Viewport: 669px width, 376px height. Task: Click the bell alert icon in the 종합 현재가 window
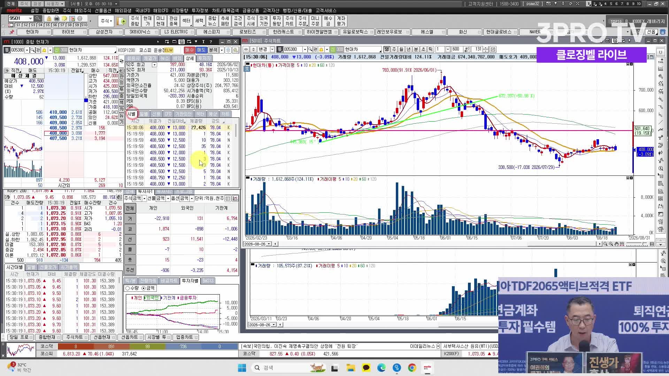pos(44,50)
